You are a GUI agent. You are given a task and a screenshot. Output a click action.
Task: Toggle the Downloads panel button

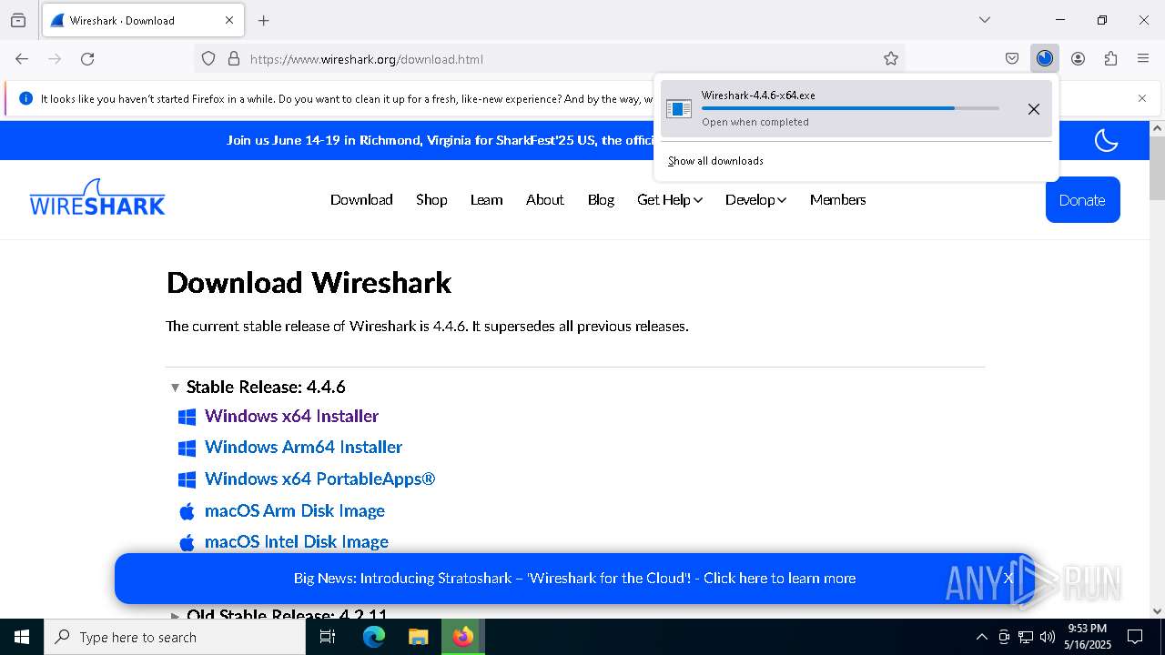(1045, 58)
